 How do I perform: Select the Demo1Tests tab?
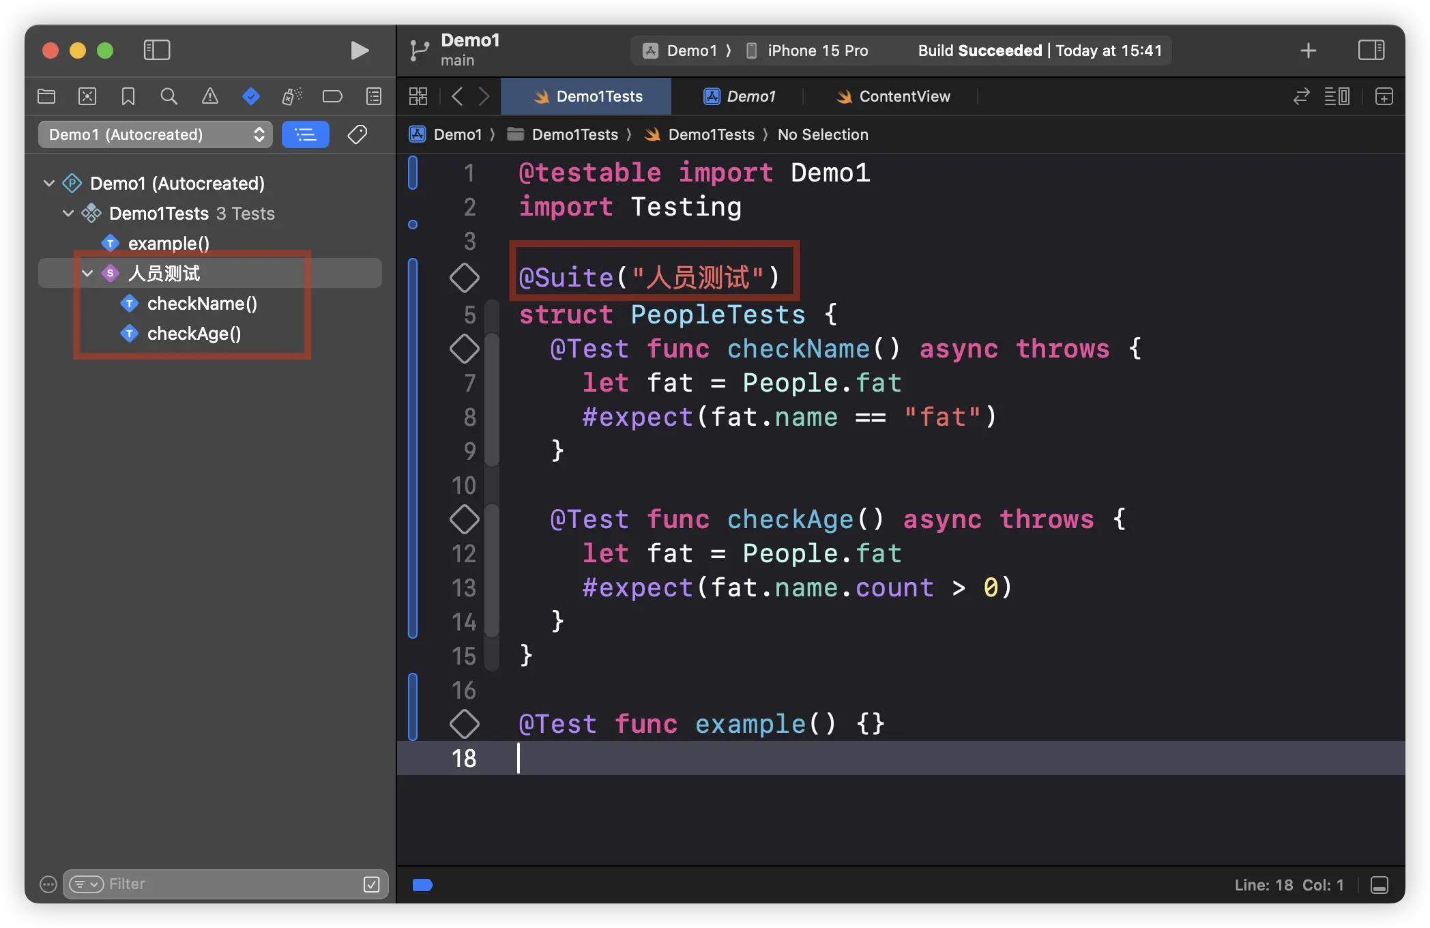pos(586,96)
